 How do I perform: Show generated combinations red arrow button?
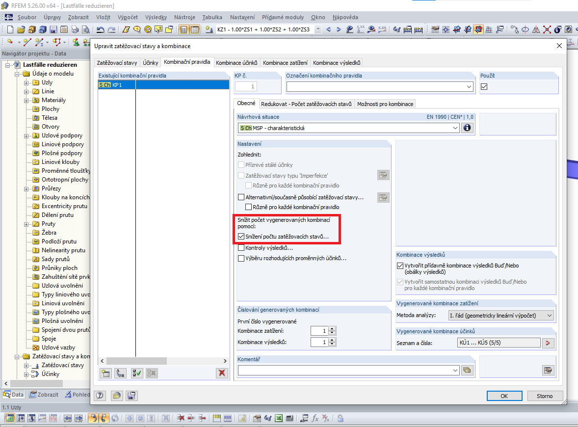click(x=548, y=343)
